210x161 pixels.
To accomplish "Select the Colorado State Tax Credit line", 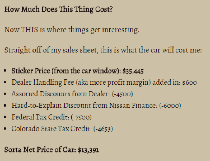I will pos(62,129).
